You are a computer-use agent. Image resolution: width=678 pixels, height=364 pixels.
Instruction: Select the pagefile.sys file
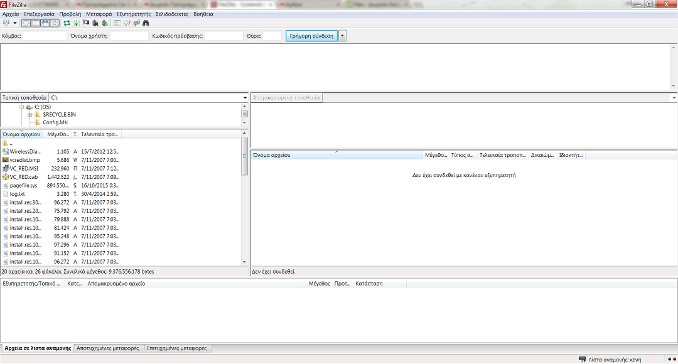pos(60,186)
